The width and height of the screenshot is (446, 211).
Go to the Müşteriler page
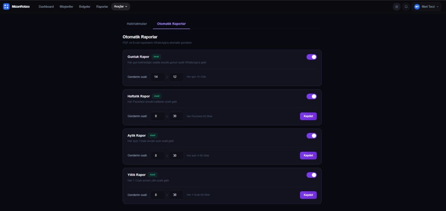point(66,7)
